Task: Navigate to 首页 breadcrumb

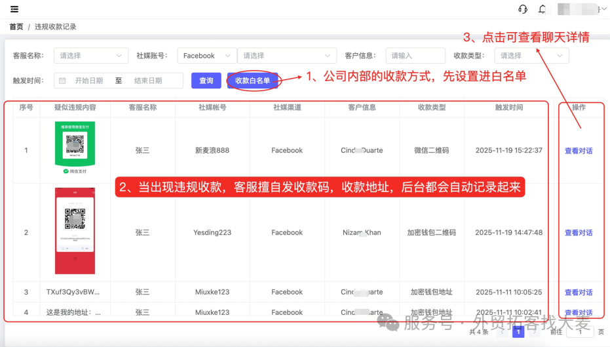Action: [16, 26]
